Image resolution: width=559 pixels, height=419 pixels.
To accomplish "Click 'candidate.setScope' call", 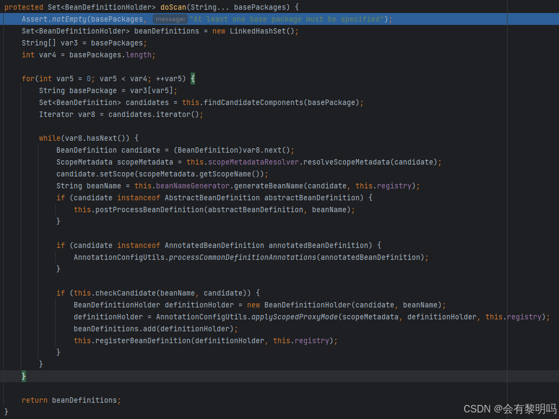I will (95, 174).
